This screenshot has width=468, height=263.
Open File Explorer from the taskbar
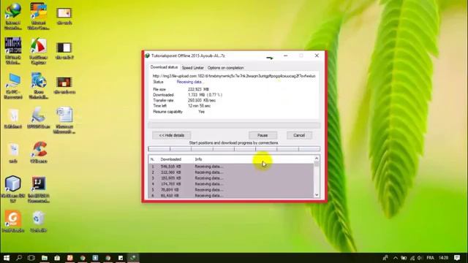pos(45,258)
